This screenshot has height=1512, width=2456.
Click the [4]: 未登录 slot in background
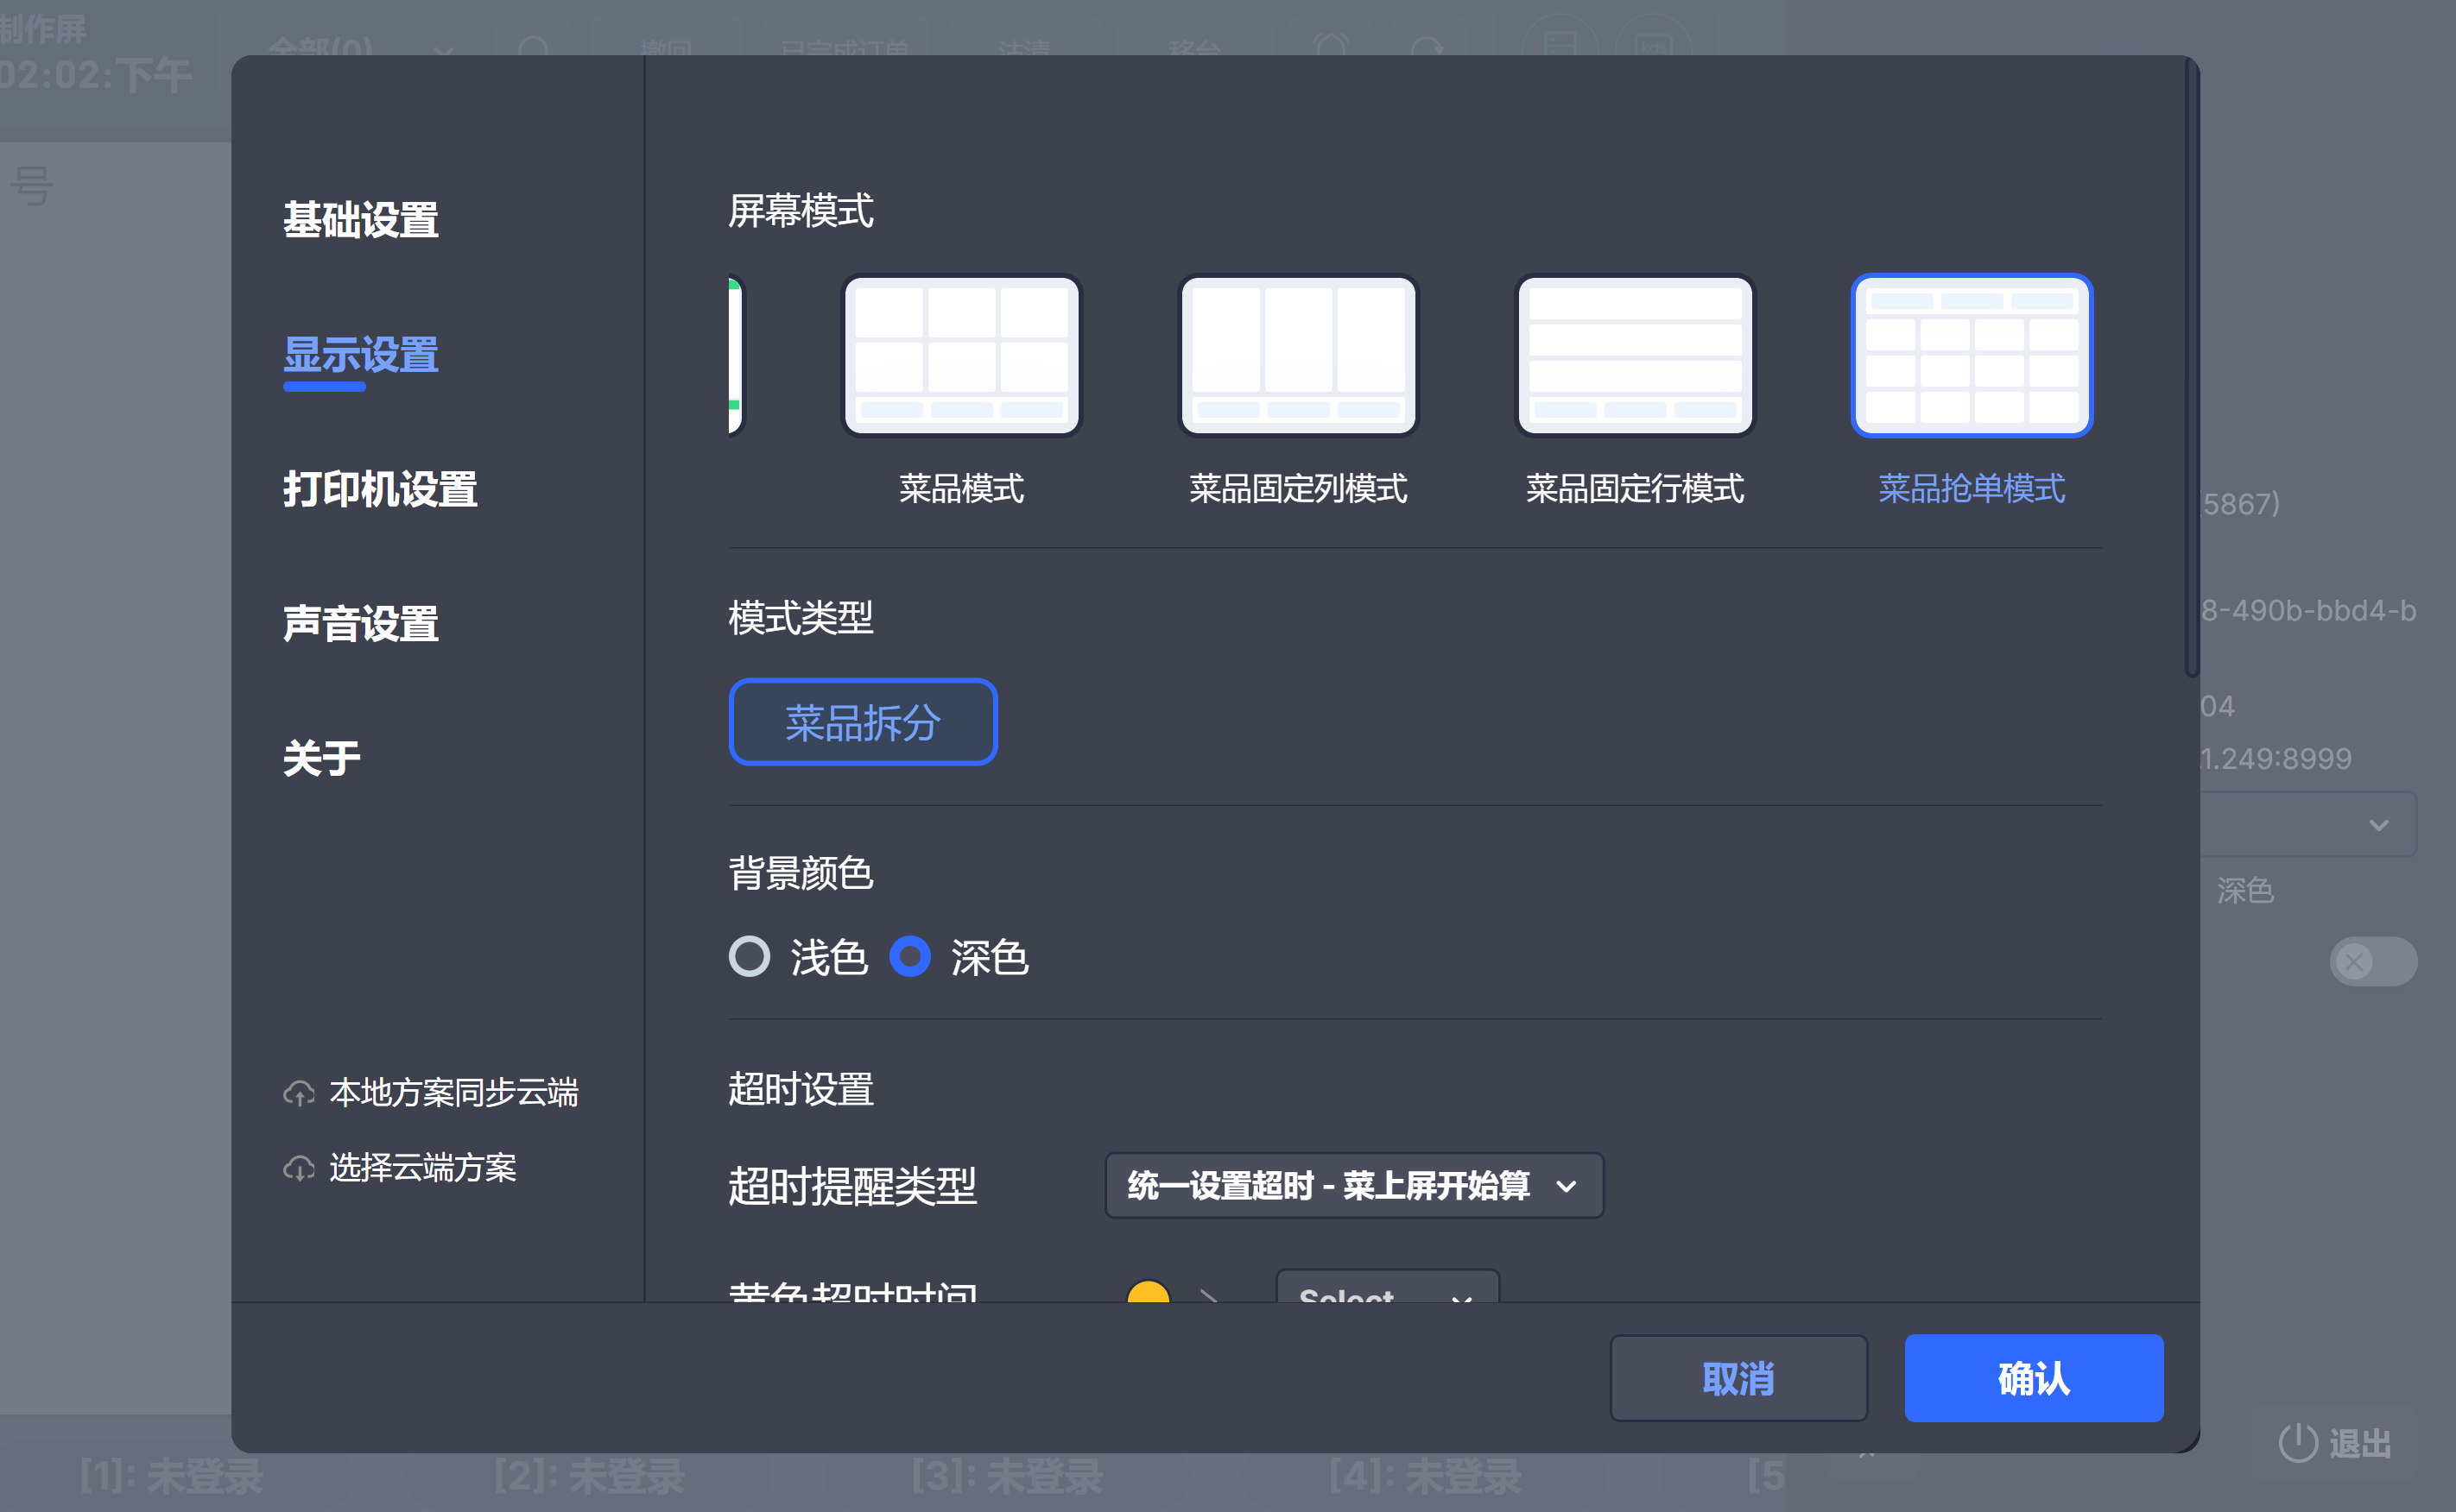[x=1426, y=1476]
